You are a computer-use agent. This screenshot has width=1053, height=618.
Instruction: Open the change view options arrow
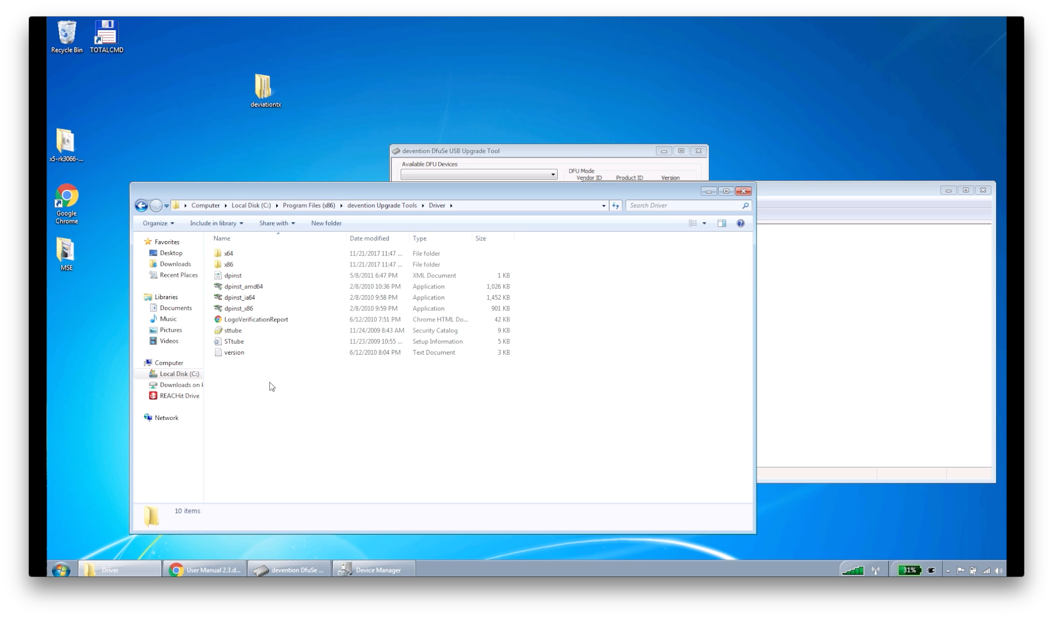coord(704,223)
